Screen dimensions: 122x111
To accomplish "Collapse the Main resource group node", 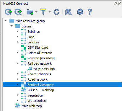I will 6,21.
